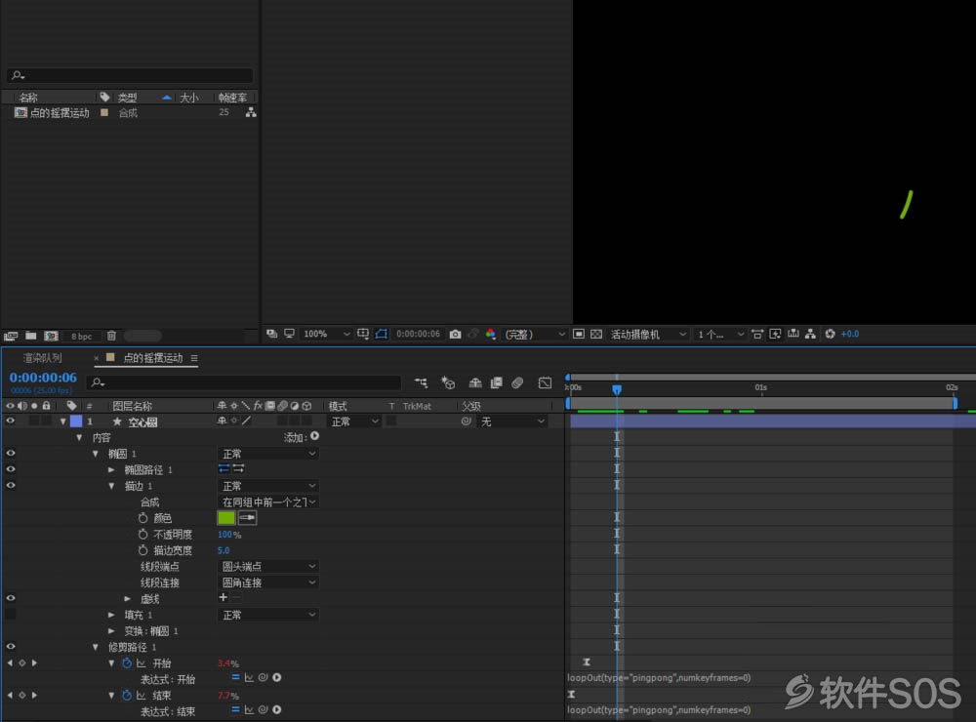Click the draft 3D icon in timeline
The image size is (976, 722).
click(x=448, y=382)
